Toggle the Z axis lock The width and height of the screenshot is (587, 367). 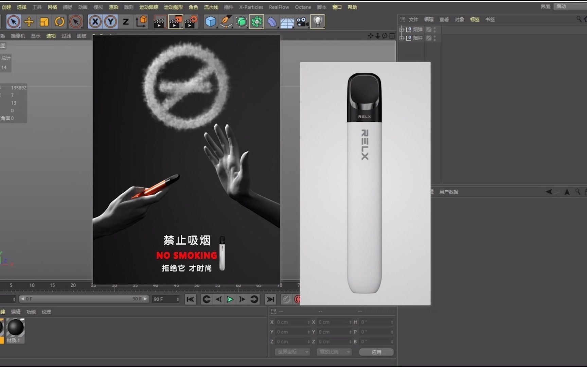coord(126,22)
